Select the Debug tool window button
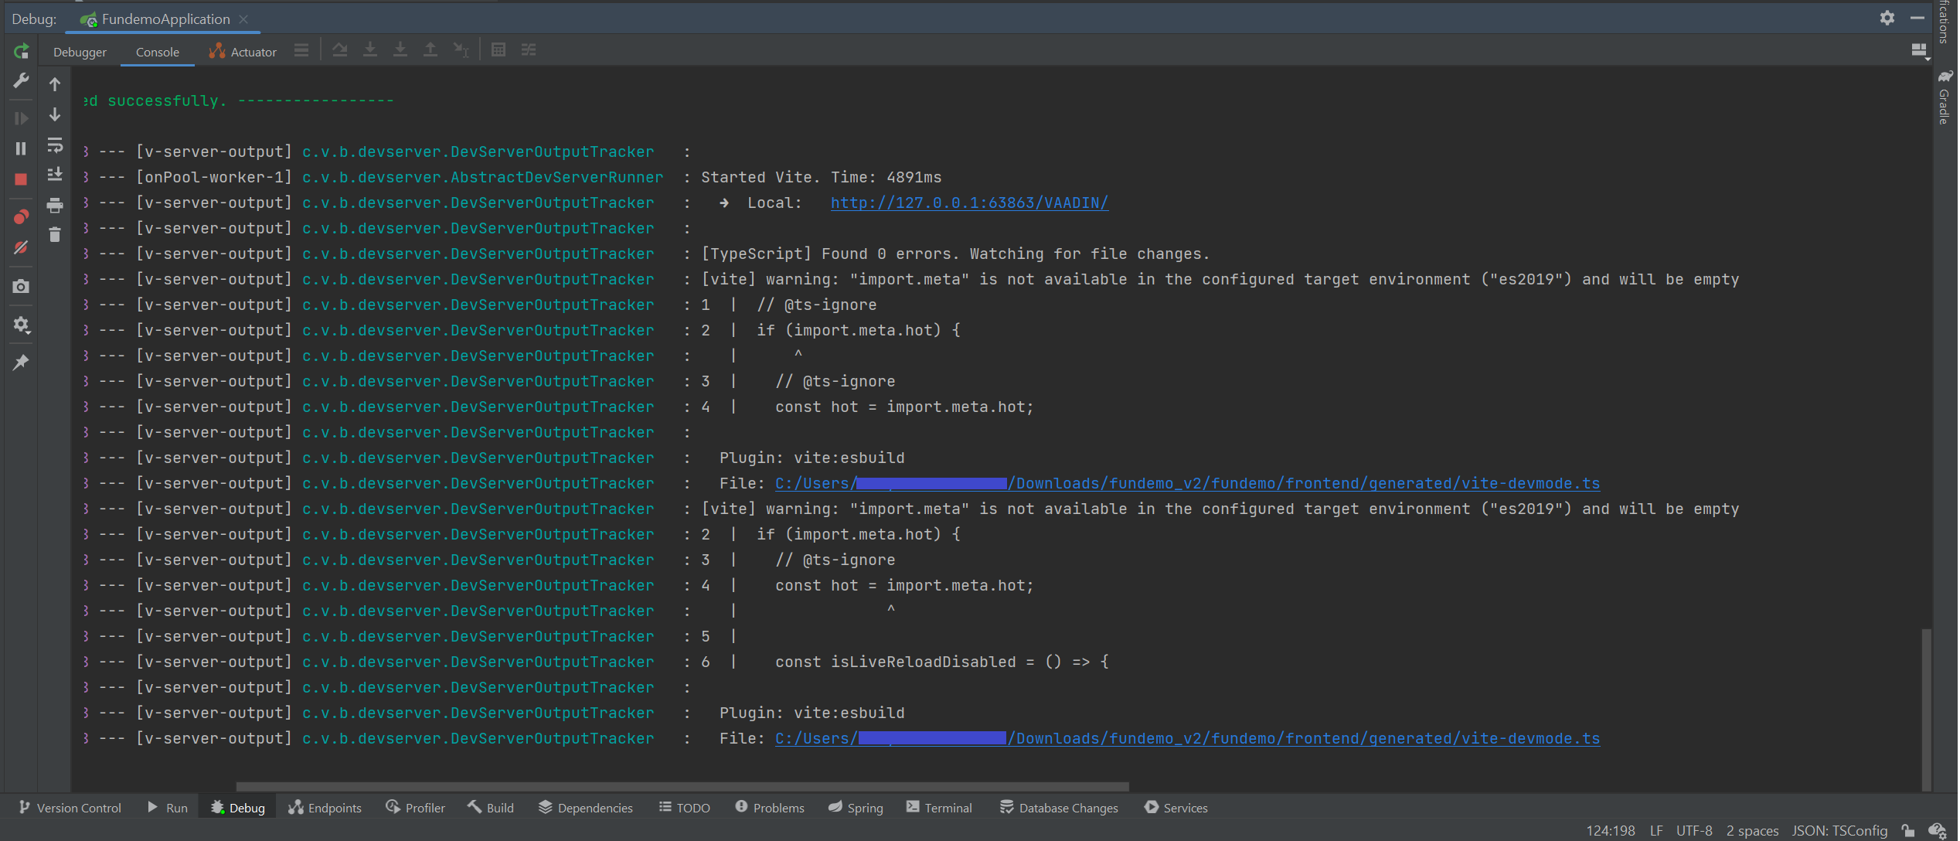Image resolution: width=1960 pixels, height=841 pixels. [238, 808]
